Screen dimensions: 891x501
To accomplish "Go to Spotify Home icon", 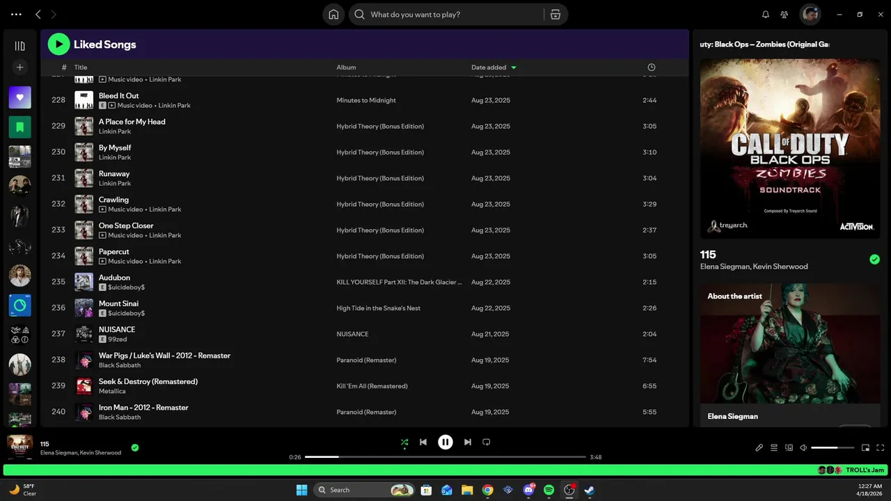I will click(333, 15).
